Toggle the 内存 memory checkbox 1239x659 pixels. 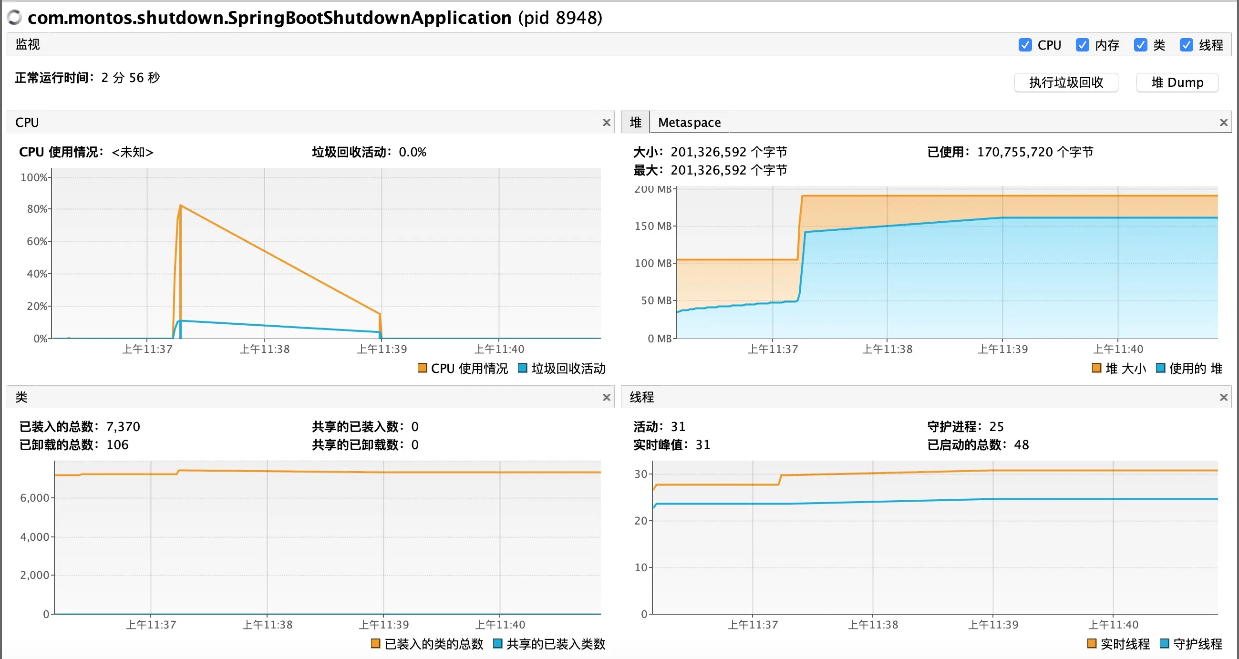1082,45
